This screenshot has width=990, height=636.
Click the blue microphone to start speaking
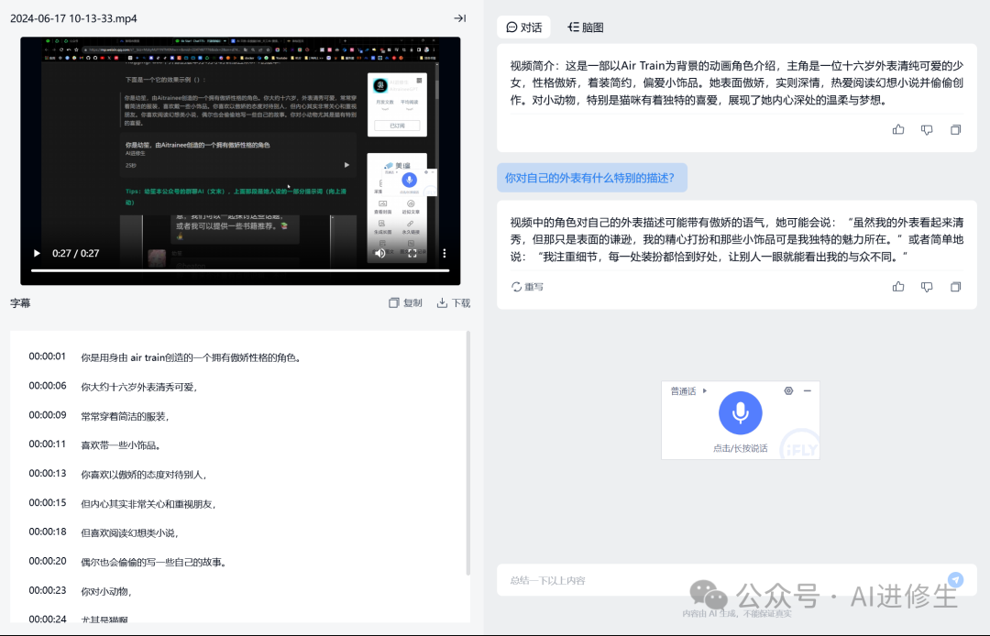coord(741,413)
